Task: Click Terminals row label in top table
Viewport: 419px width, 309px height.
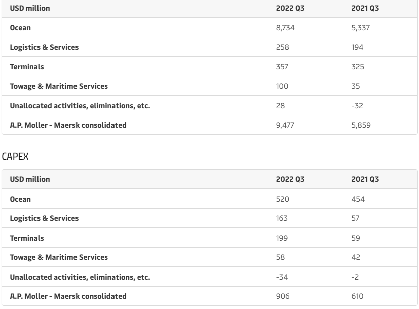Action: pos(27,67)
